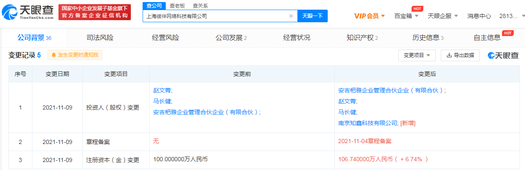Click 赵文菁 in the 变更后 column

click(x=347, y=101)
